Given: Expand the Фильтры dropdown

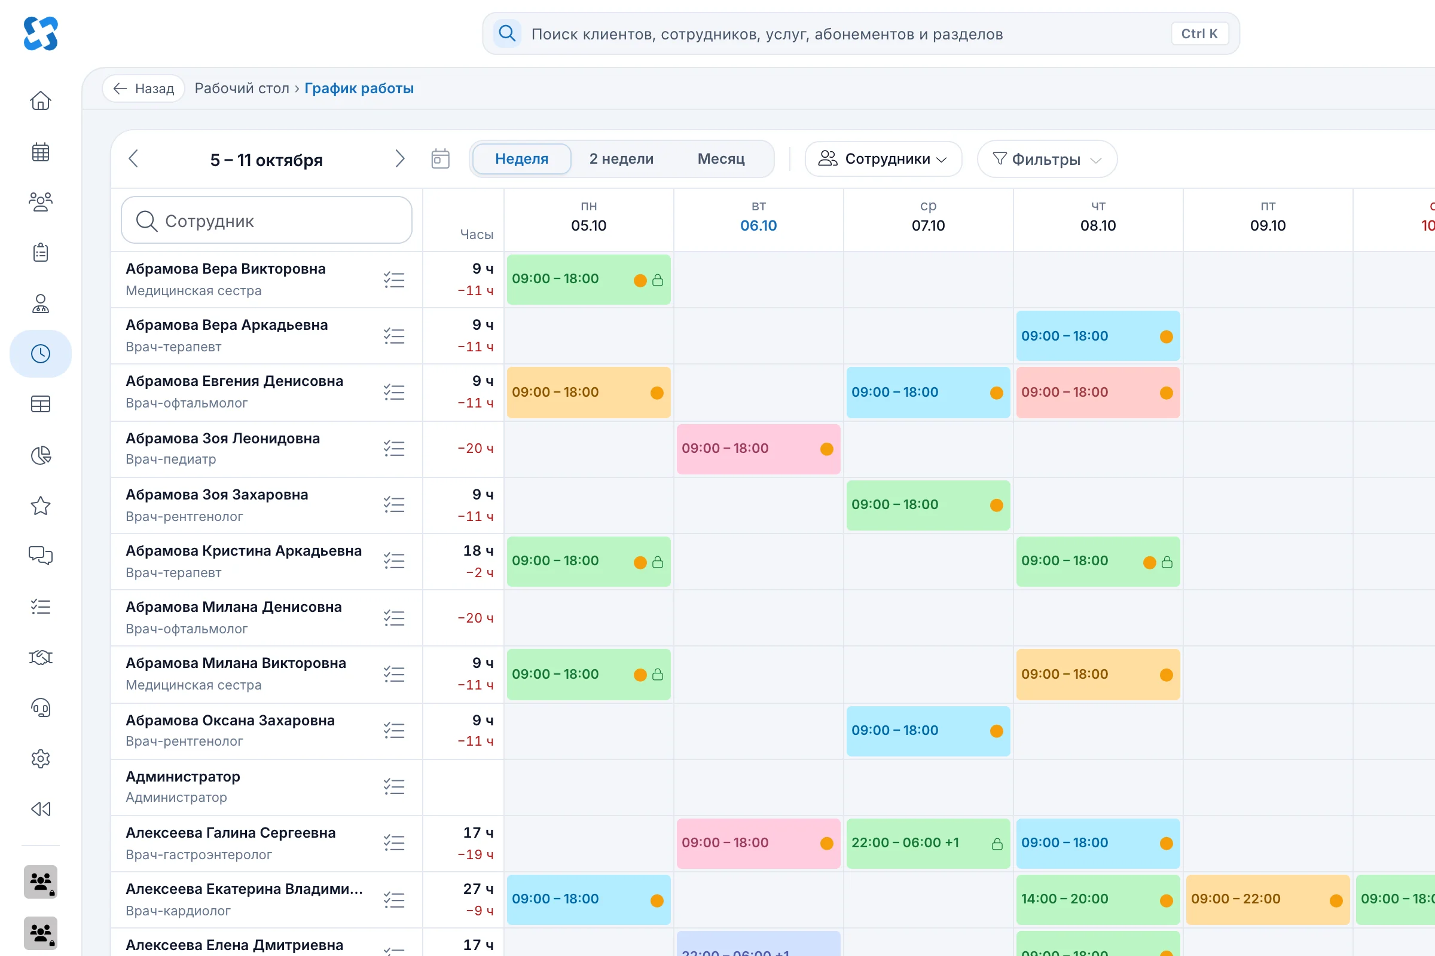Looking at the screenshot, I should click(x=1047, y=159).
